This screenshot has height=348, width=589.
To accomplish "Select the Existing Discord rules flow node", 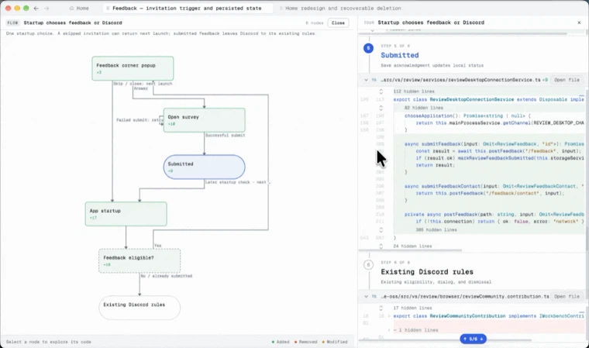I will (x=139, y=308).
